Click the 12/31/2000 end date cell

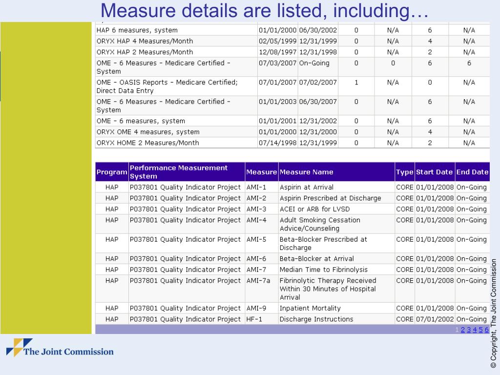click(318, 132)
